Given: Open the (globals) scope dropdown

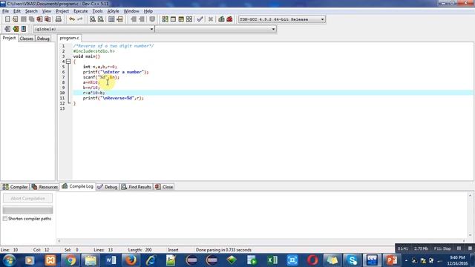Looking at the screenshot, I should click(x=94, y=29).
